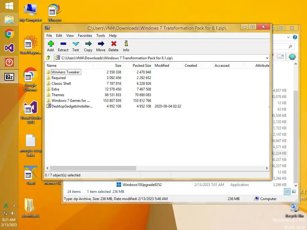This screenshot has height=230, width=307.
Task: Open Windows Start button
Action: (x=9, y=6)
